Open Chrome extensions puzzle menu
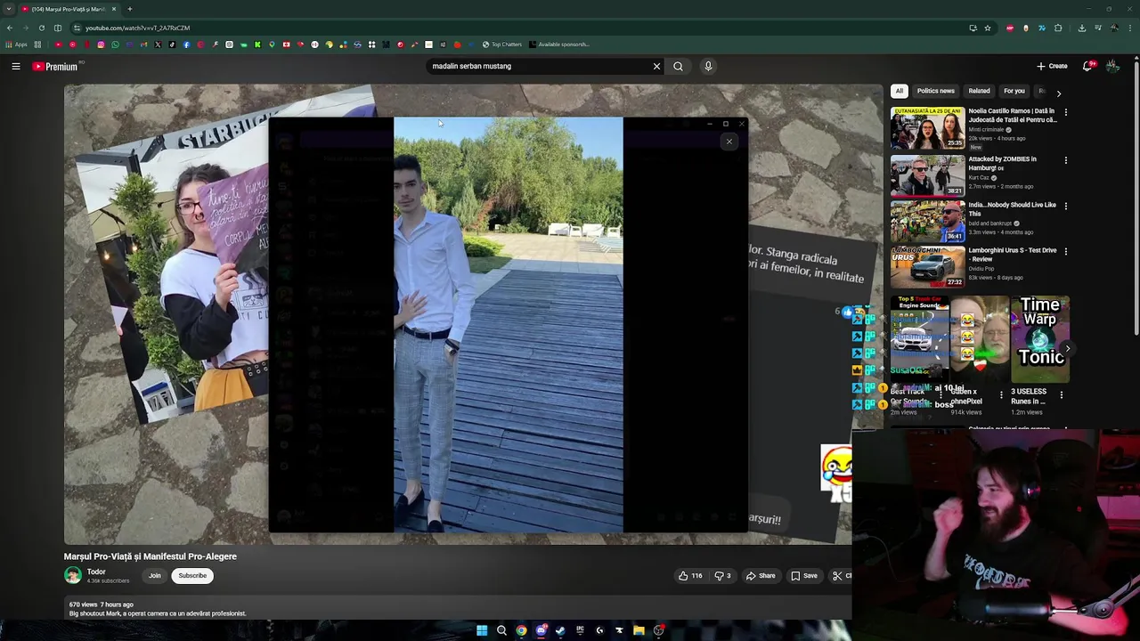1140x641 pixels. [1058, 28]
